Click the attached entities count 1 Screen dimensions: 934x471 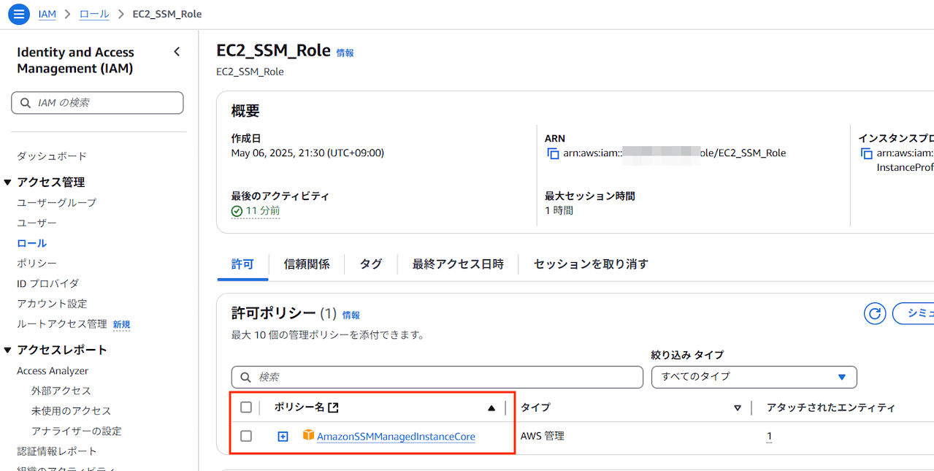click(x=769, y=437)
